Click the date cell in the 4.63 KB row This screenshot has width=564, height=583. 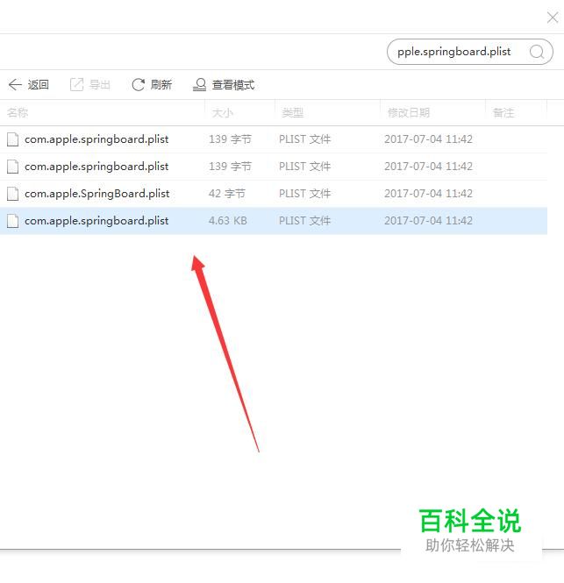pos(428,221)
